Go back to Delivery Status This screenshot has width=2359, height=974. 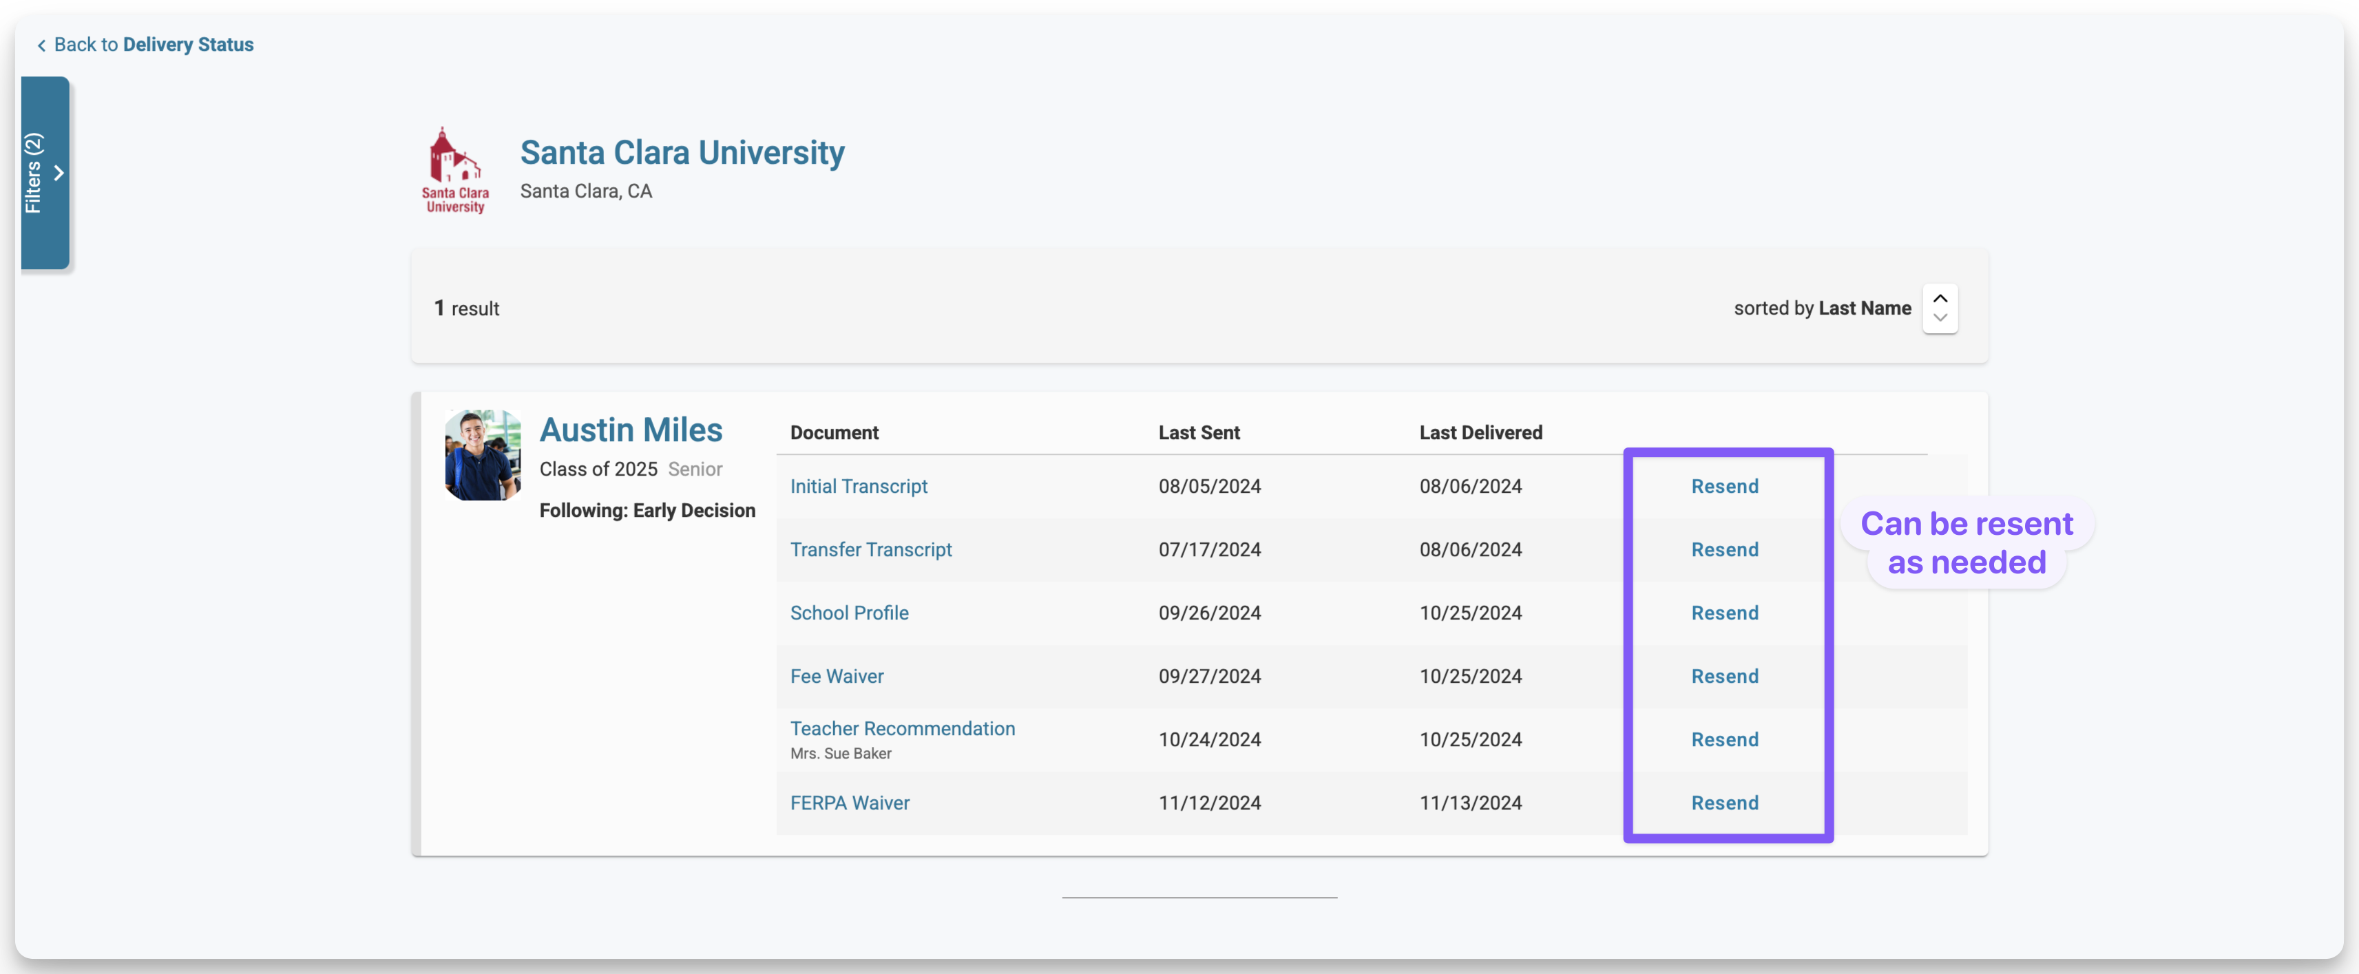tap(145, 44)
